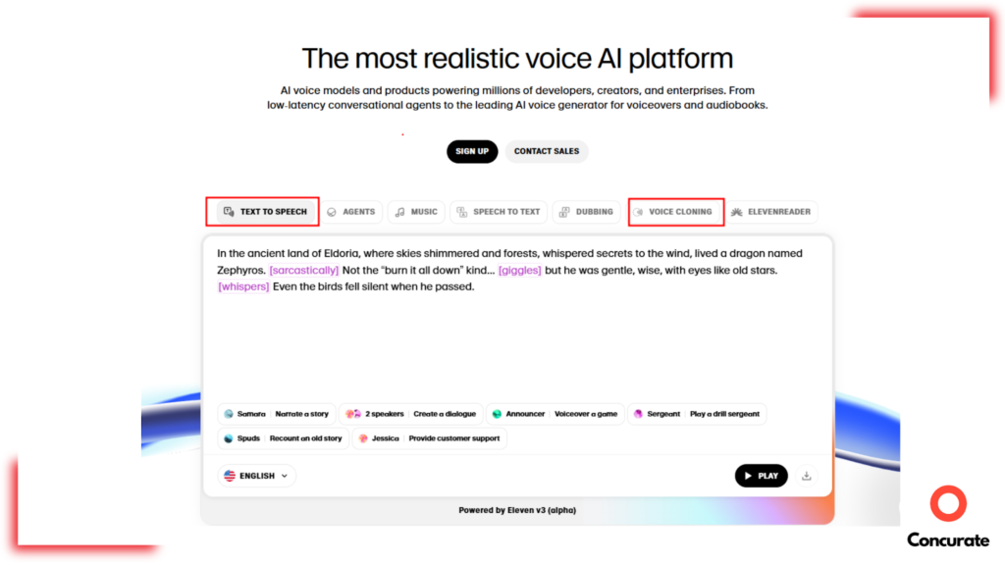Viewport: 1005px width, 565px height.
Task: Select the Sergeant drill sergeant preset
Action: (696, 414)
